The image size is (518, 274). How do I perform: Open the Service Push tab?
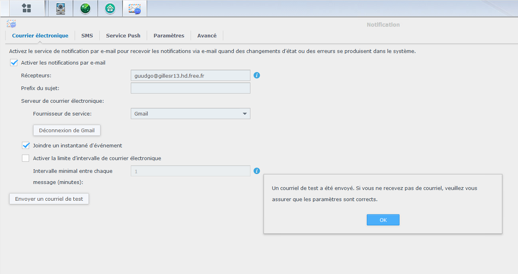coord(123,36)
